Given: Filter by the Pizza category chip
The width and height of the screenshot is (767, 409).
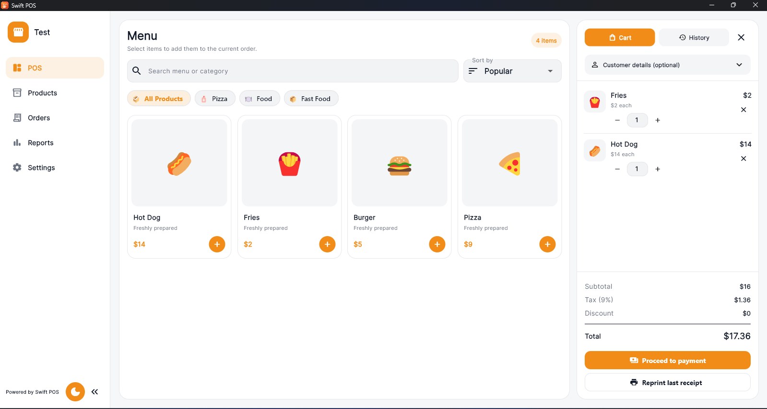Looking at the screenshot, I should pyautogui.click(x=215, y=99).
